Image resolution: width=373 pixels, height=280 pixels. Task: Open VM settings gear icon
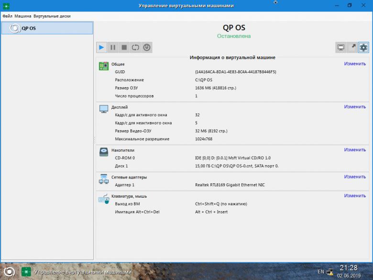363,47
